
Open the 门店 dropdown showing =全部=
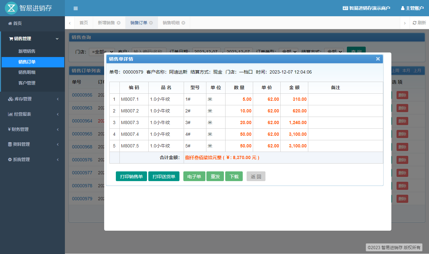[102, 51]
